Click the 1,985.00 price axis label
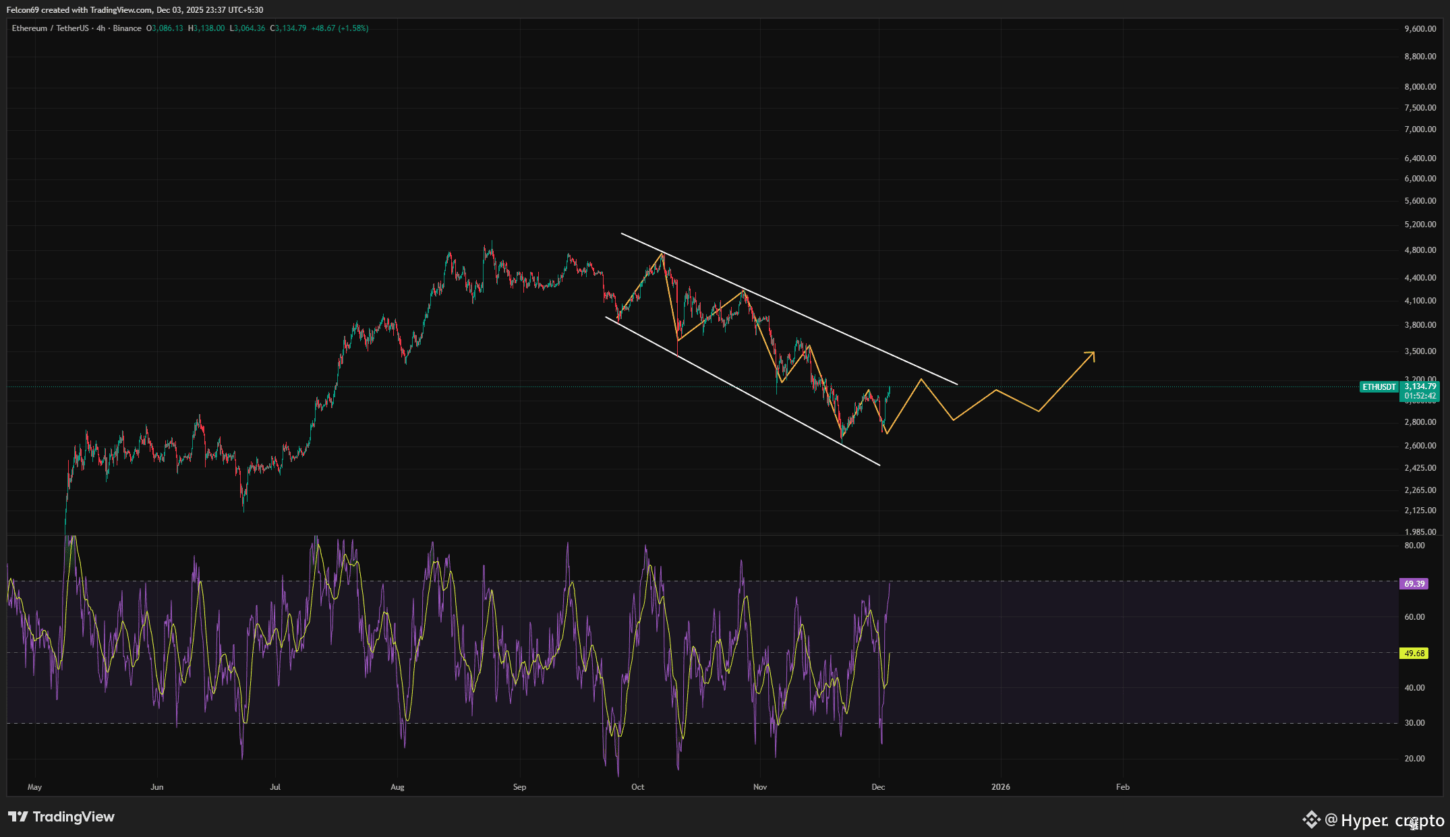This screenshot has height=837, width=1450. [1420, 532]
